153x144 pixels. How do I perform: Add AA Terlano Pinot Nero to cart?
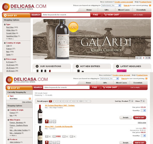(139, 118)
